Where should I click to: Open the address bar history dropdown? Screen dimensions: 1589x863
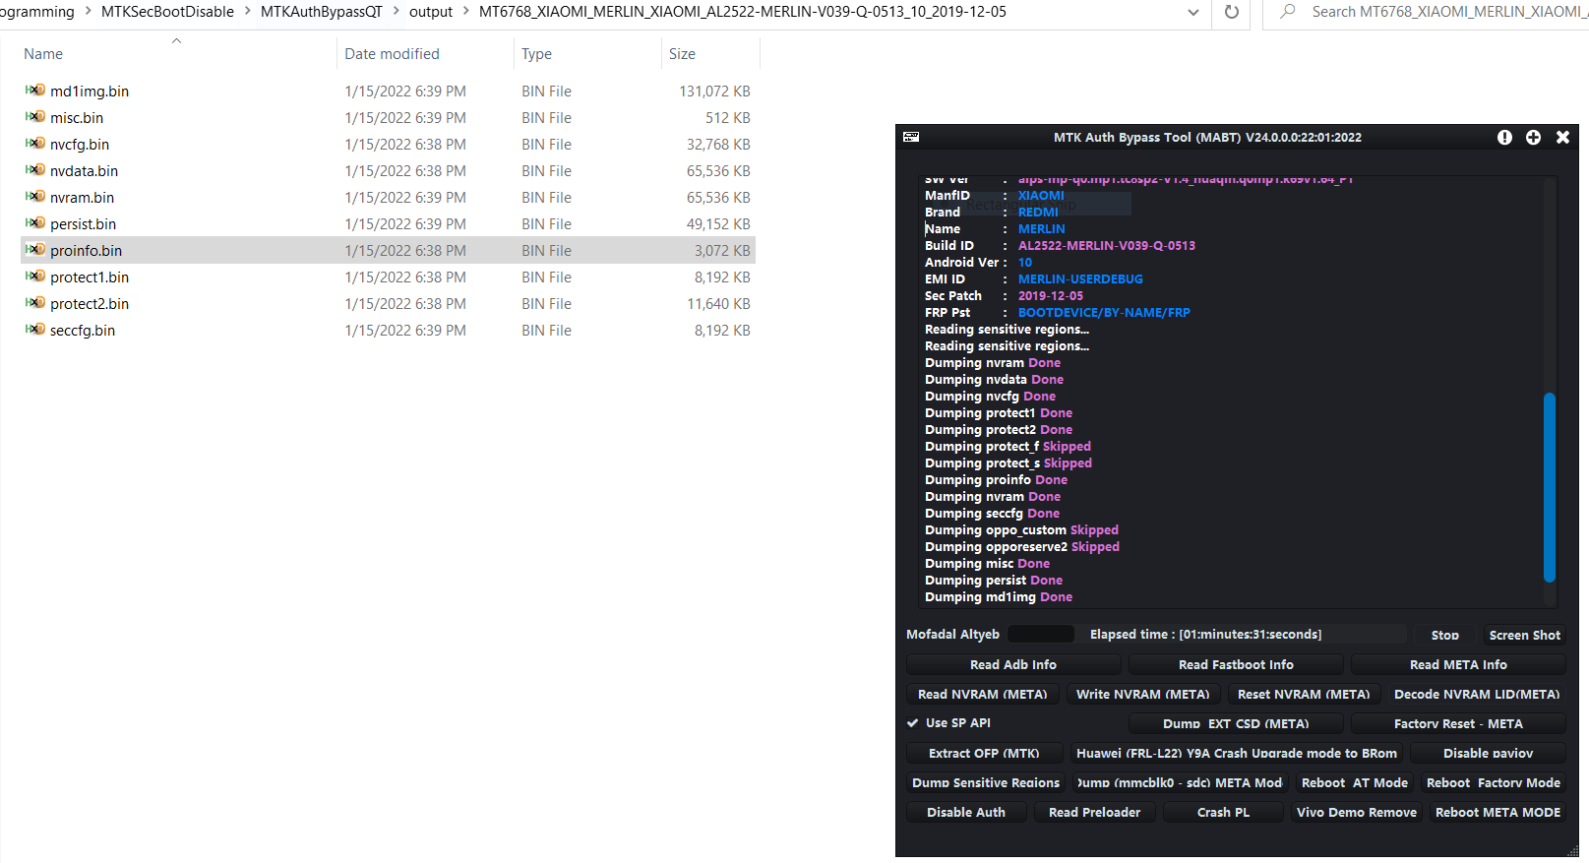(x=1192, y=12)
